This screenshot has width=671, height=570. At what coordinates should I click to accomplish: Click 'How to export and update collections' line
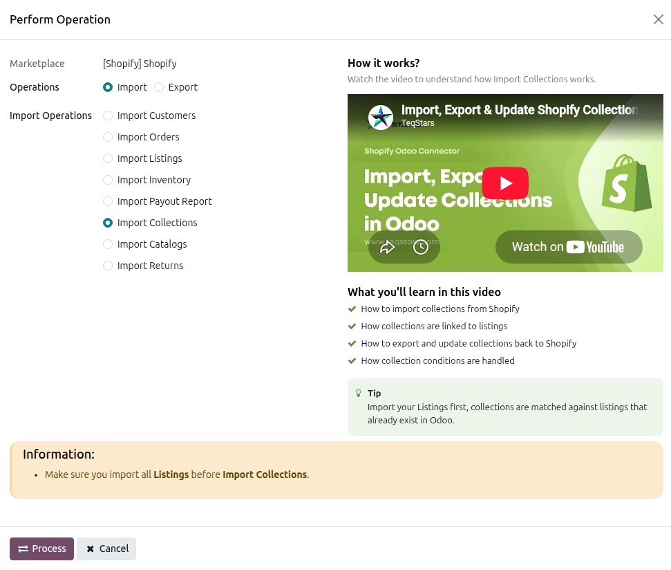coord(469,344)
